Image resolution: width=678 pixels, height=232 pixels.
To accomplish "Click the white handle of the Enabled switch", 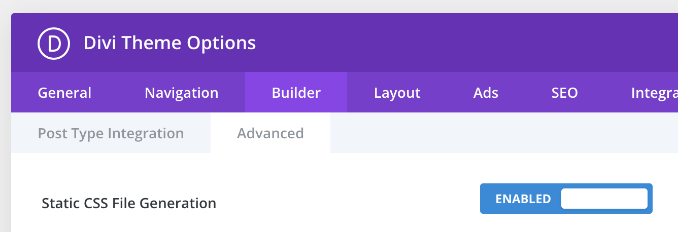I will (x=604, y=199).
